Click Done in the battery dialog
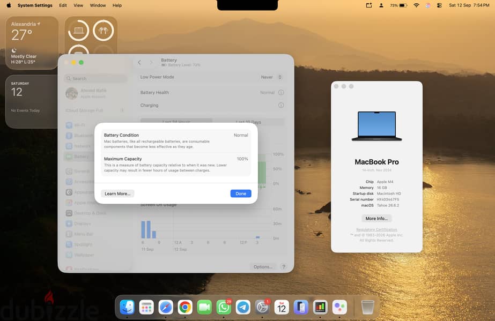Image resolution: width=495 pixels, height=321 pixels. coord(241,193)
